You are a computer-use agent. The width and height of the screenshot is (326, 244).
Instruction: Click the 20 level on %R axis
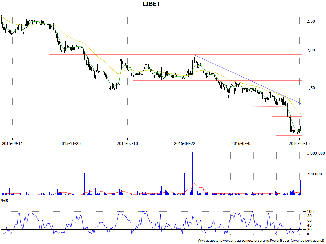(x=309, y=229)
